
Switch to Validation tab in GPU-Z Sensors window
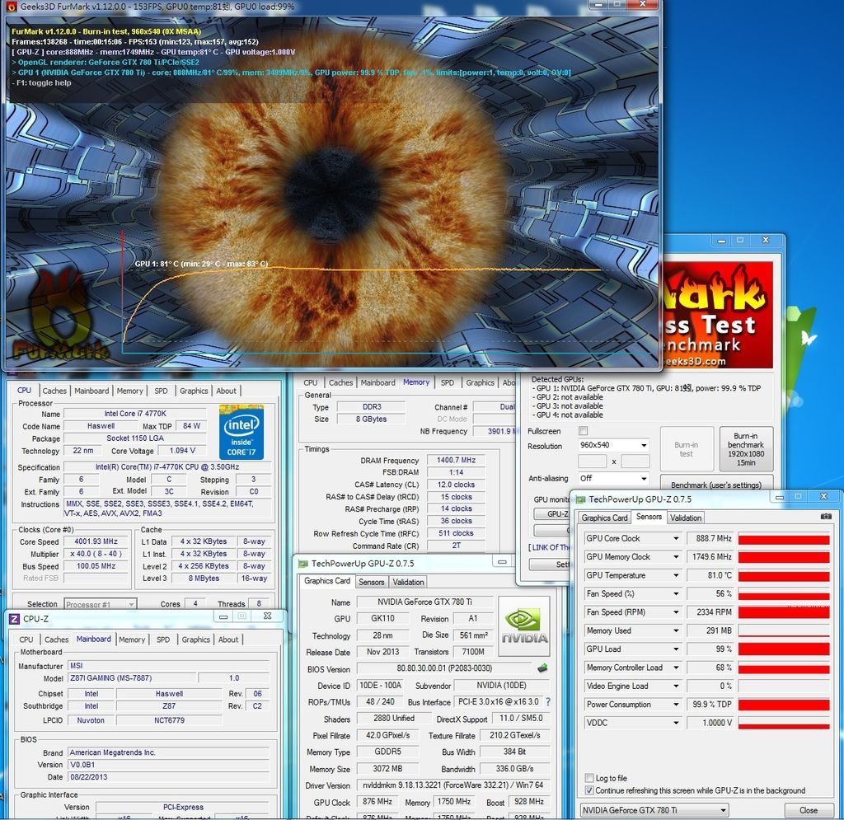(x=686, y=518)
